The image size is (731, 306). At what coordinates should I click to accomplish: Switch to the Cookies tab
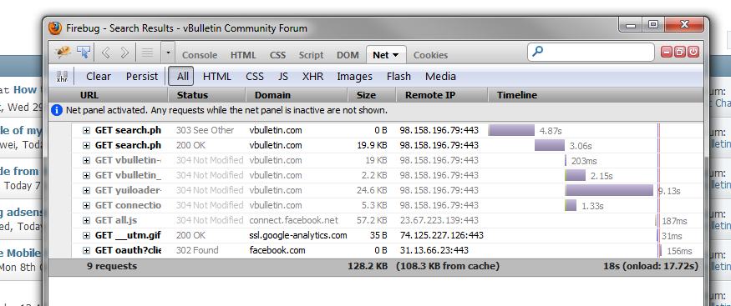(x=430, y=55)
